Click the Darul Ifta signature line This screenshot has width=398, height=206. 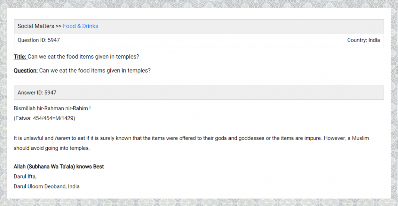tap(25, 177)
